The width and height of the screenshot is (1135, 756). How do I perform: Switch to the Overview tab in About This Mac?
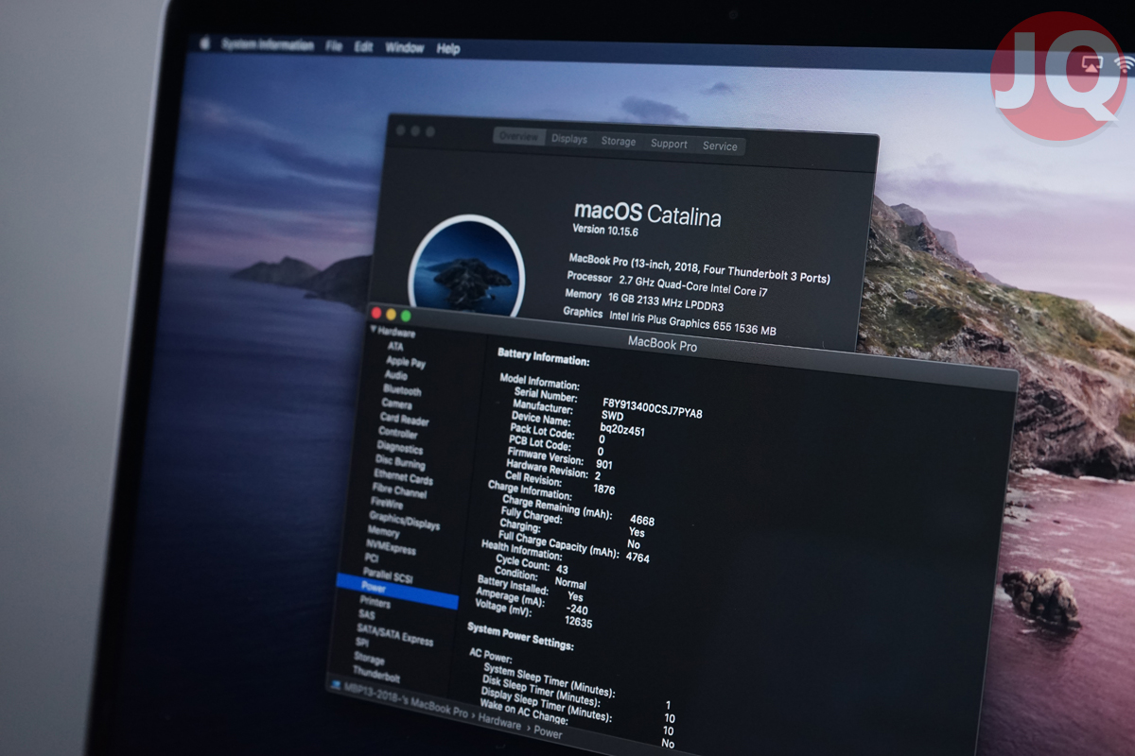click(x=518, y=136)
